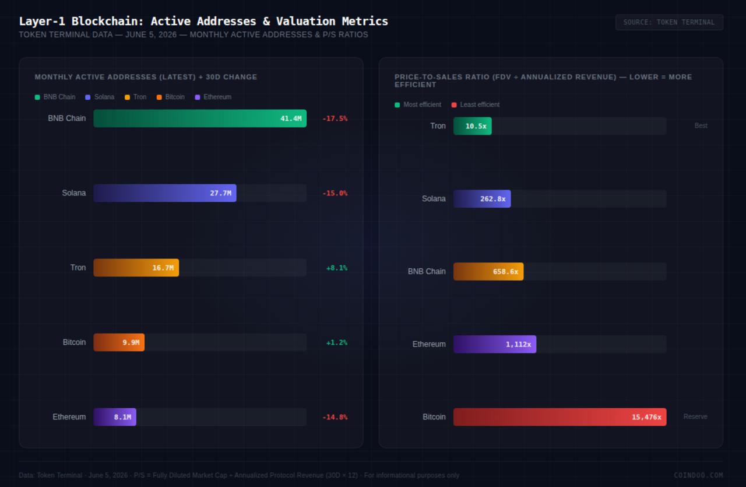Click the Tron row label in P/S chart
This screenshot has width=746, height=487.
point(438,126)
